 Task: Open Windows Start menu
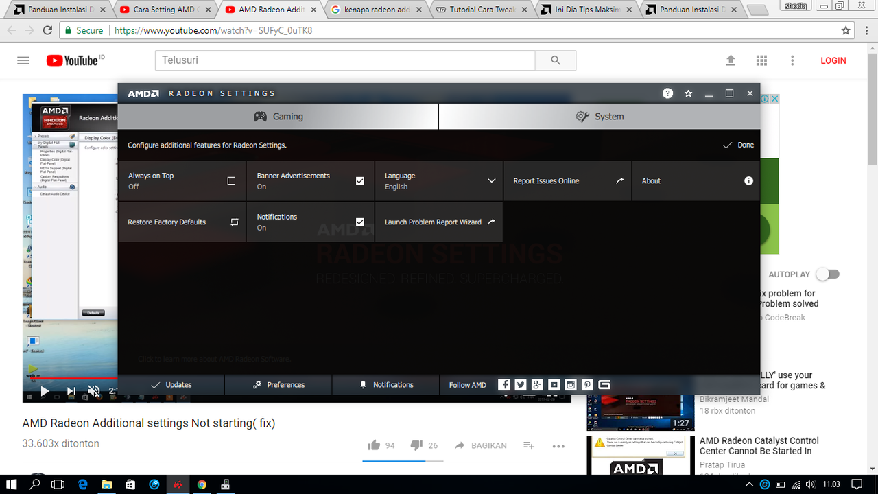click(12, 484)
